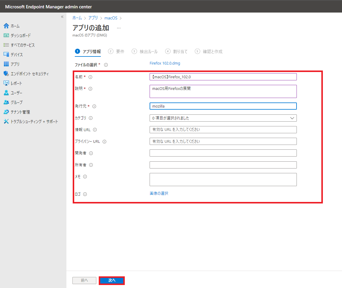Image resolution: width=342 pixels, height=288 pixels.
Task: Click the 次へ button
Action: point(112,280)
